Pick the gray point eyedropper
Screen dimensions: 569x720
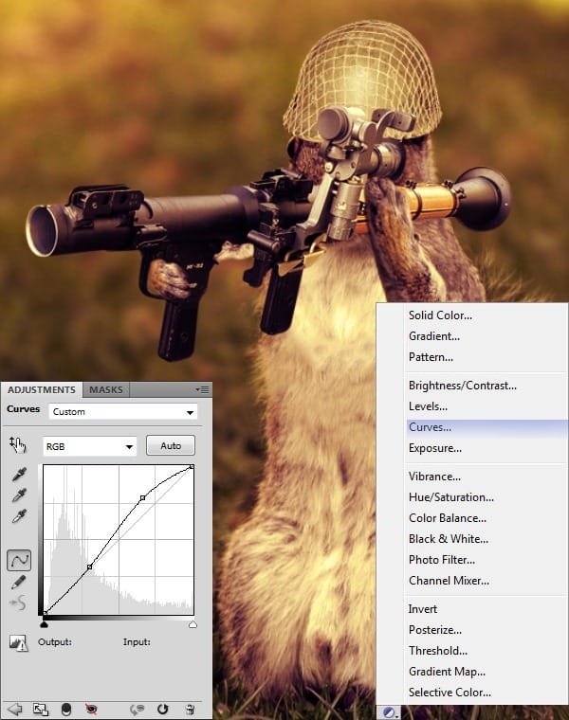tap(18, 495)
